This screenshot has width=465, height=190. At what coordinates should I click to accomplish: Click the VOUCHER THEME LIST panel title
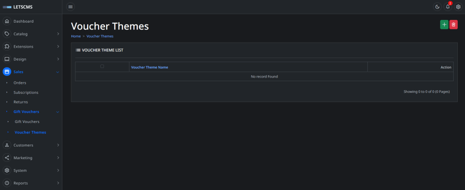click(x=102, y=50)
